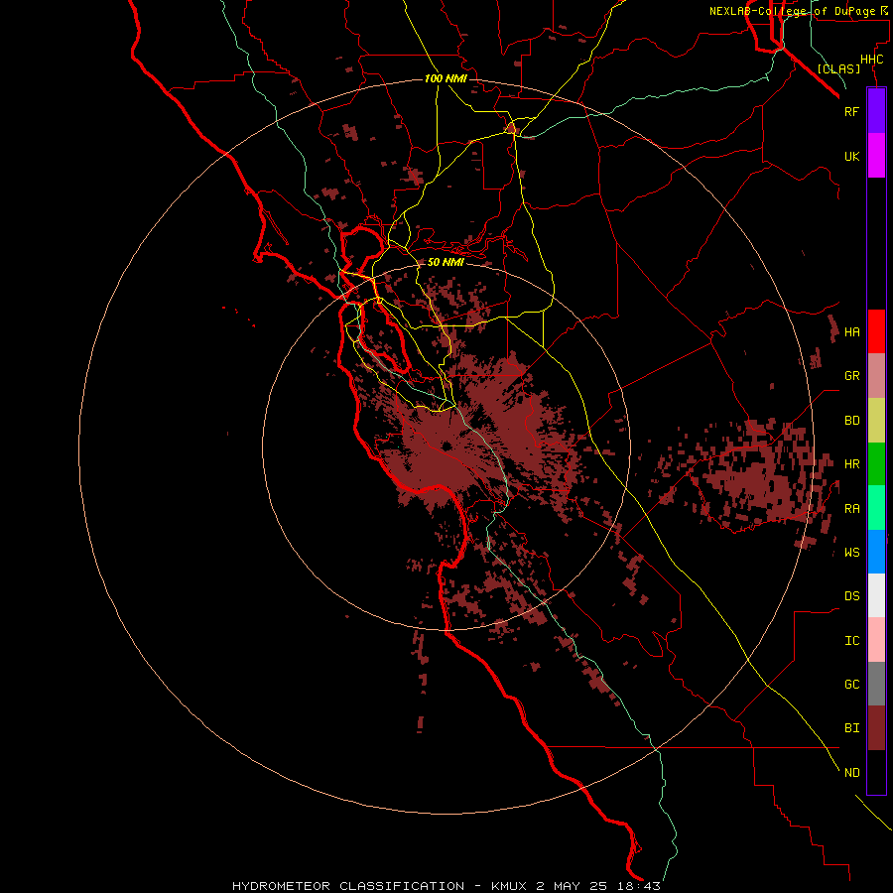The height and width of the screenshot is (893, 893).
Task: Click the DS white legend swatch
Action: 876,595
